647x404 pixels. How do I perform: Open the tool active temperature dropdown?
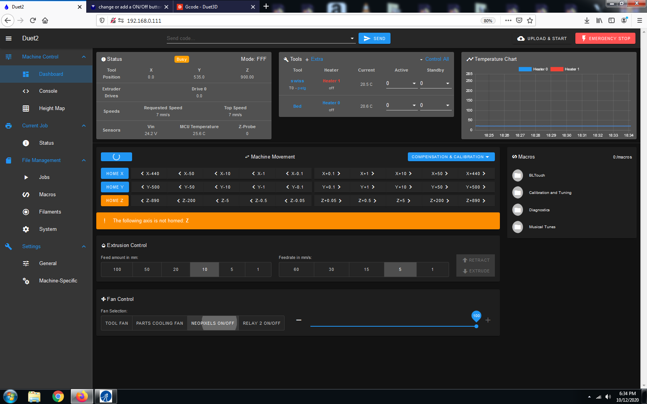pos(414,83)
